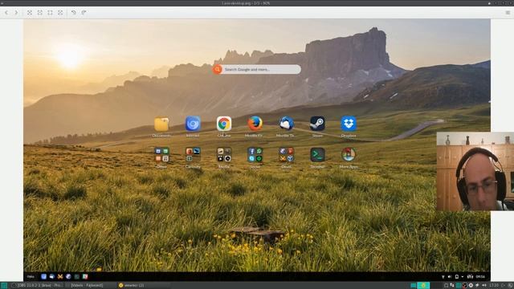Click the outer taskbar volume icon

pos(483,286)
